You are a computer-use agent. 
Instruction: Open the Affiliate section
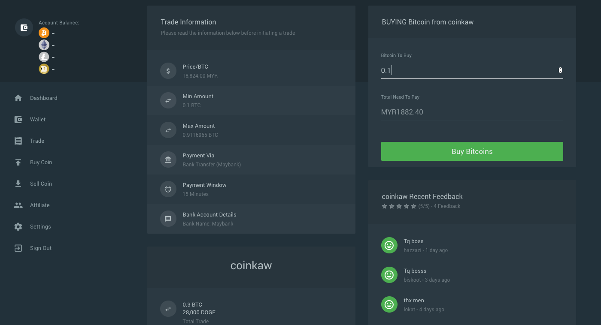[39, 205]
